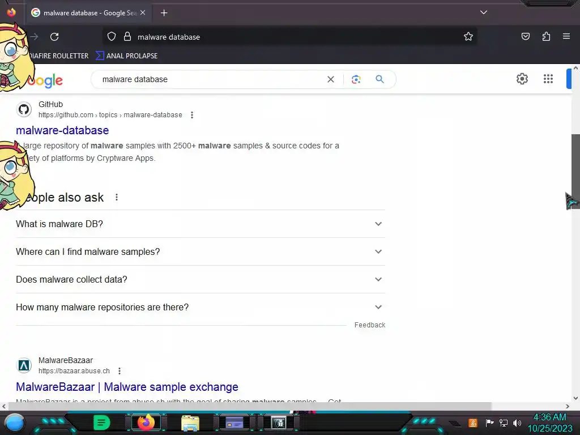
Task: Search by image with the Google Lens icon
Action: pyautogui.click(x=356, y=79)
